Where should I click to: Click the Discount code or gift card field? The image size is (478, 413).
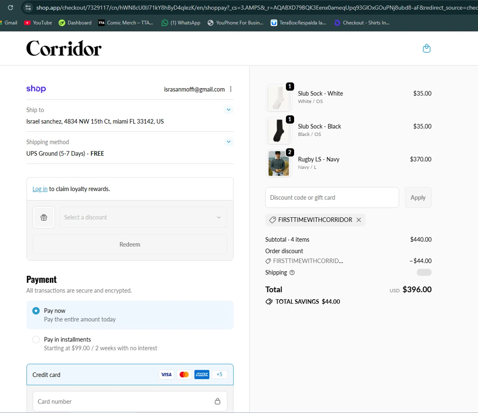coord(332,197)
